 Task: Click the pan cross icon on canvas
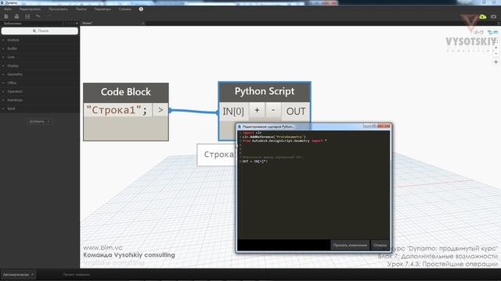pos(496,62)
